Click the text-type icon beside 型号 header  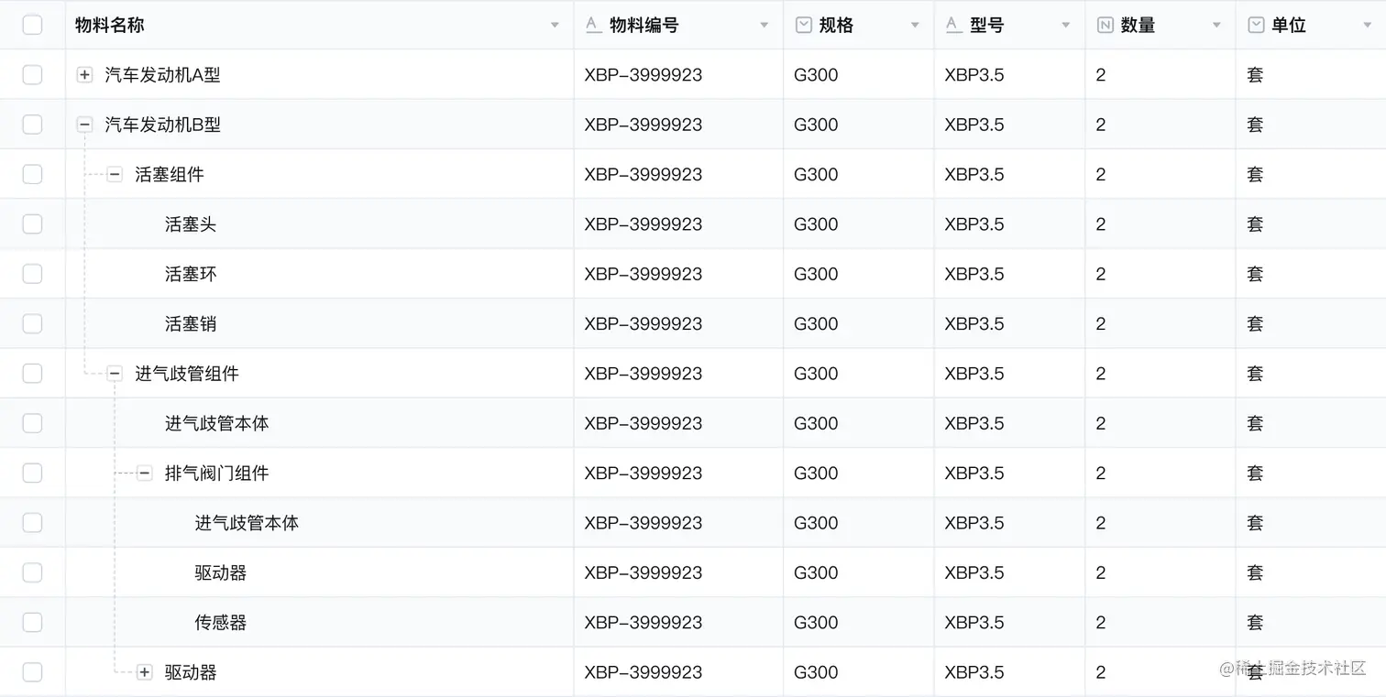point(953,25)
